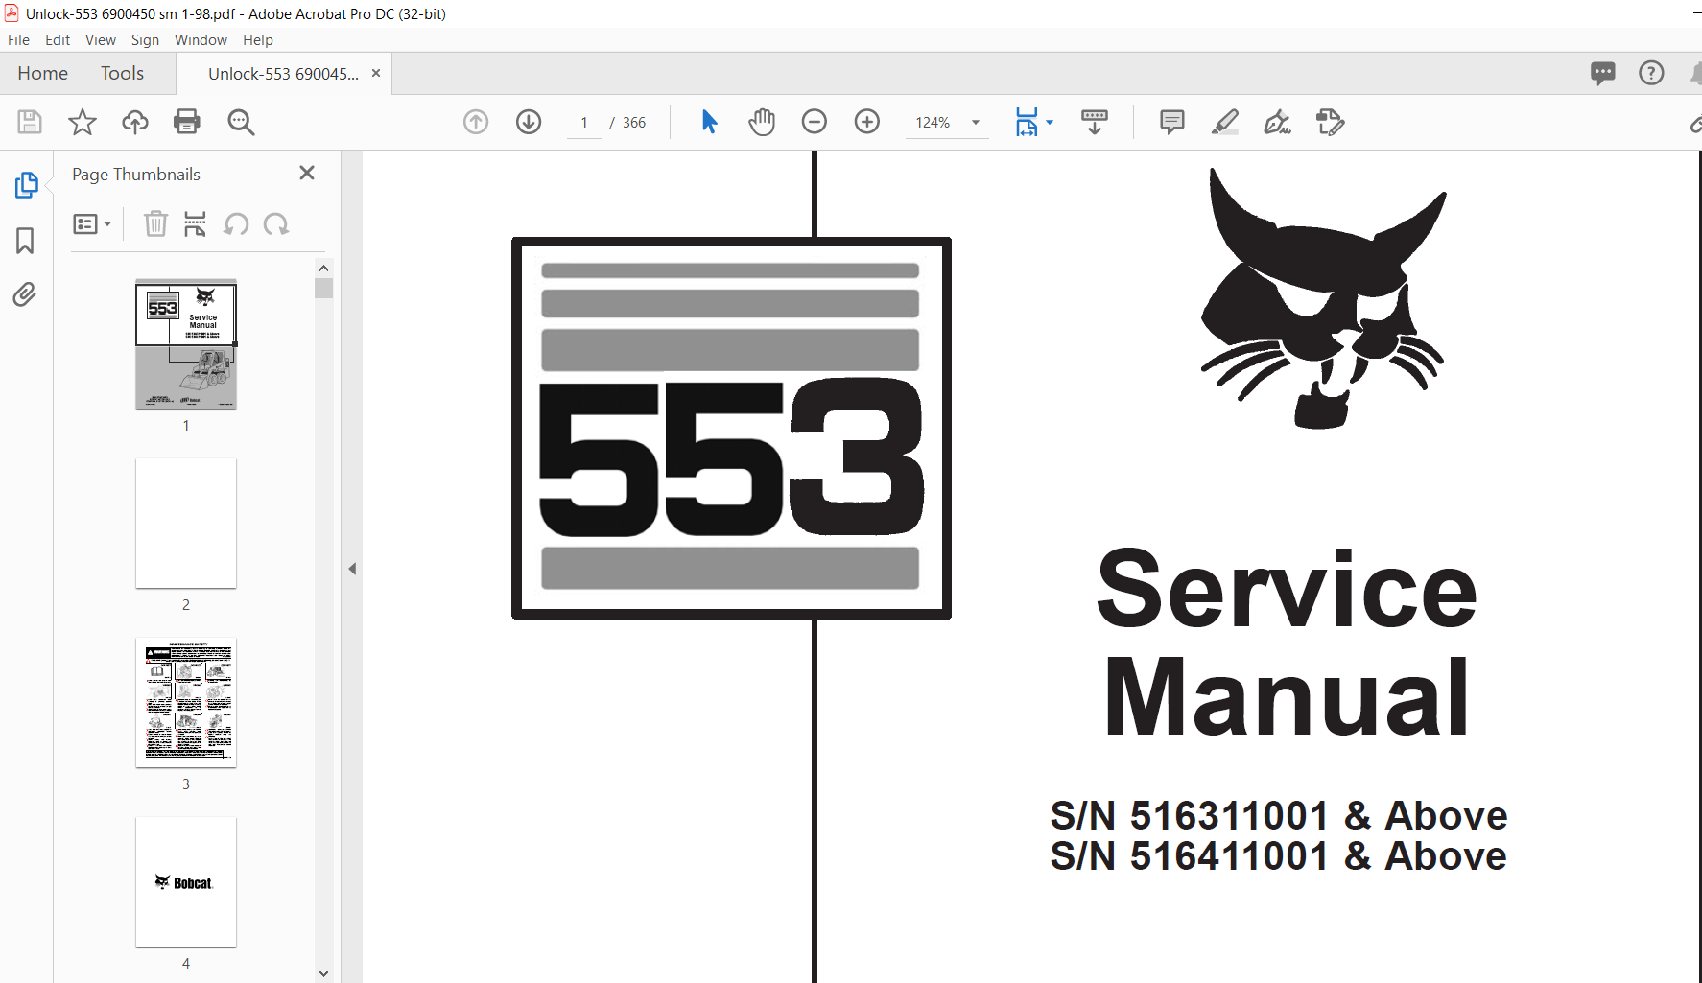
Task: Open the Sign menu
Action: click(145, 40)
